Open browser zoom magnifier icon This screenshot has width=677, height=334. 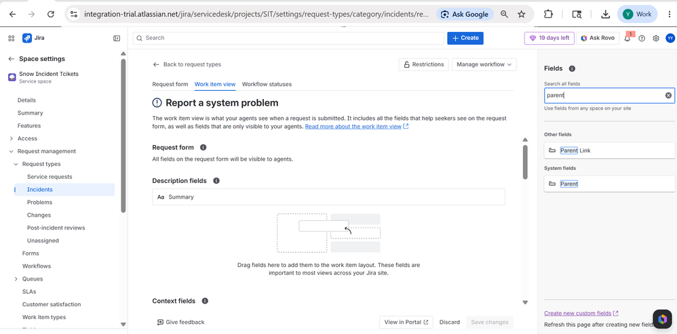(504, 14)
